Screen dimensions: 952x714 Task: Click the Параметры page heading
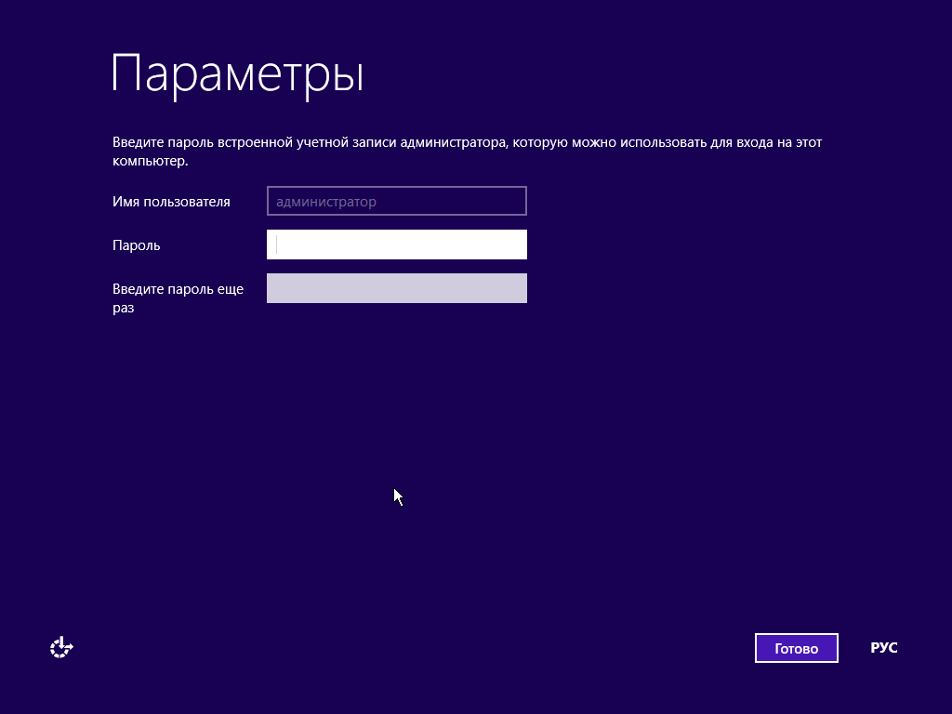[x=237, y=73]
